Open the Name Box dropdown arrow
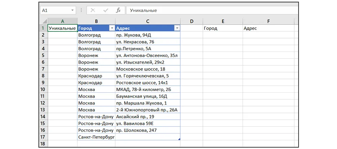This screenshot has height=149, width=337. [x=72, y=10]
